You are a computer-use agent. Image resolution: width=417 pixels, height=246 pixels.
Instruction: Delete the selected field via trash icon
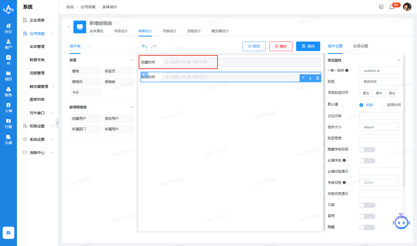[317, 78]
